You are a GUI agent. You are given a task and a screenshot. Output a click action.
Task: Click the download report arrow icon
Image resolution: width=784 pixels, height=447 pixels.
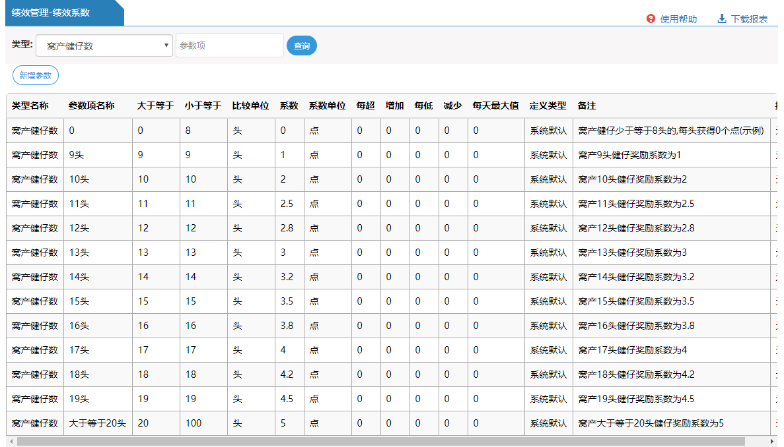pos(722,19)
